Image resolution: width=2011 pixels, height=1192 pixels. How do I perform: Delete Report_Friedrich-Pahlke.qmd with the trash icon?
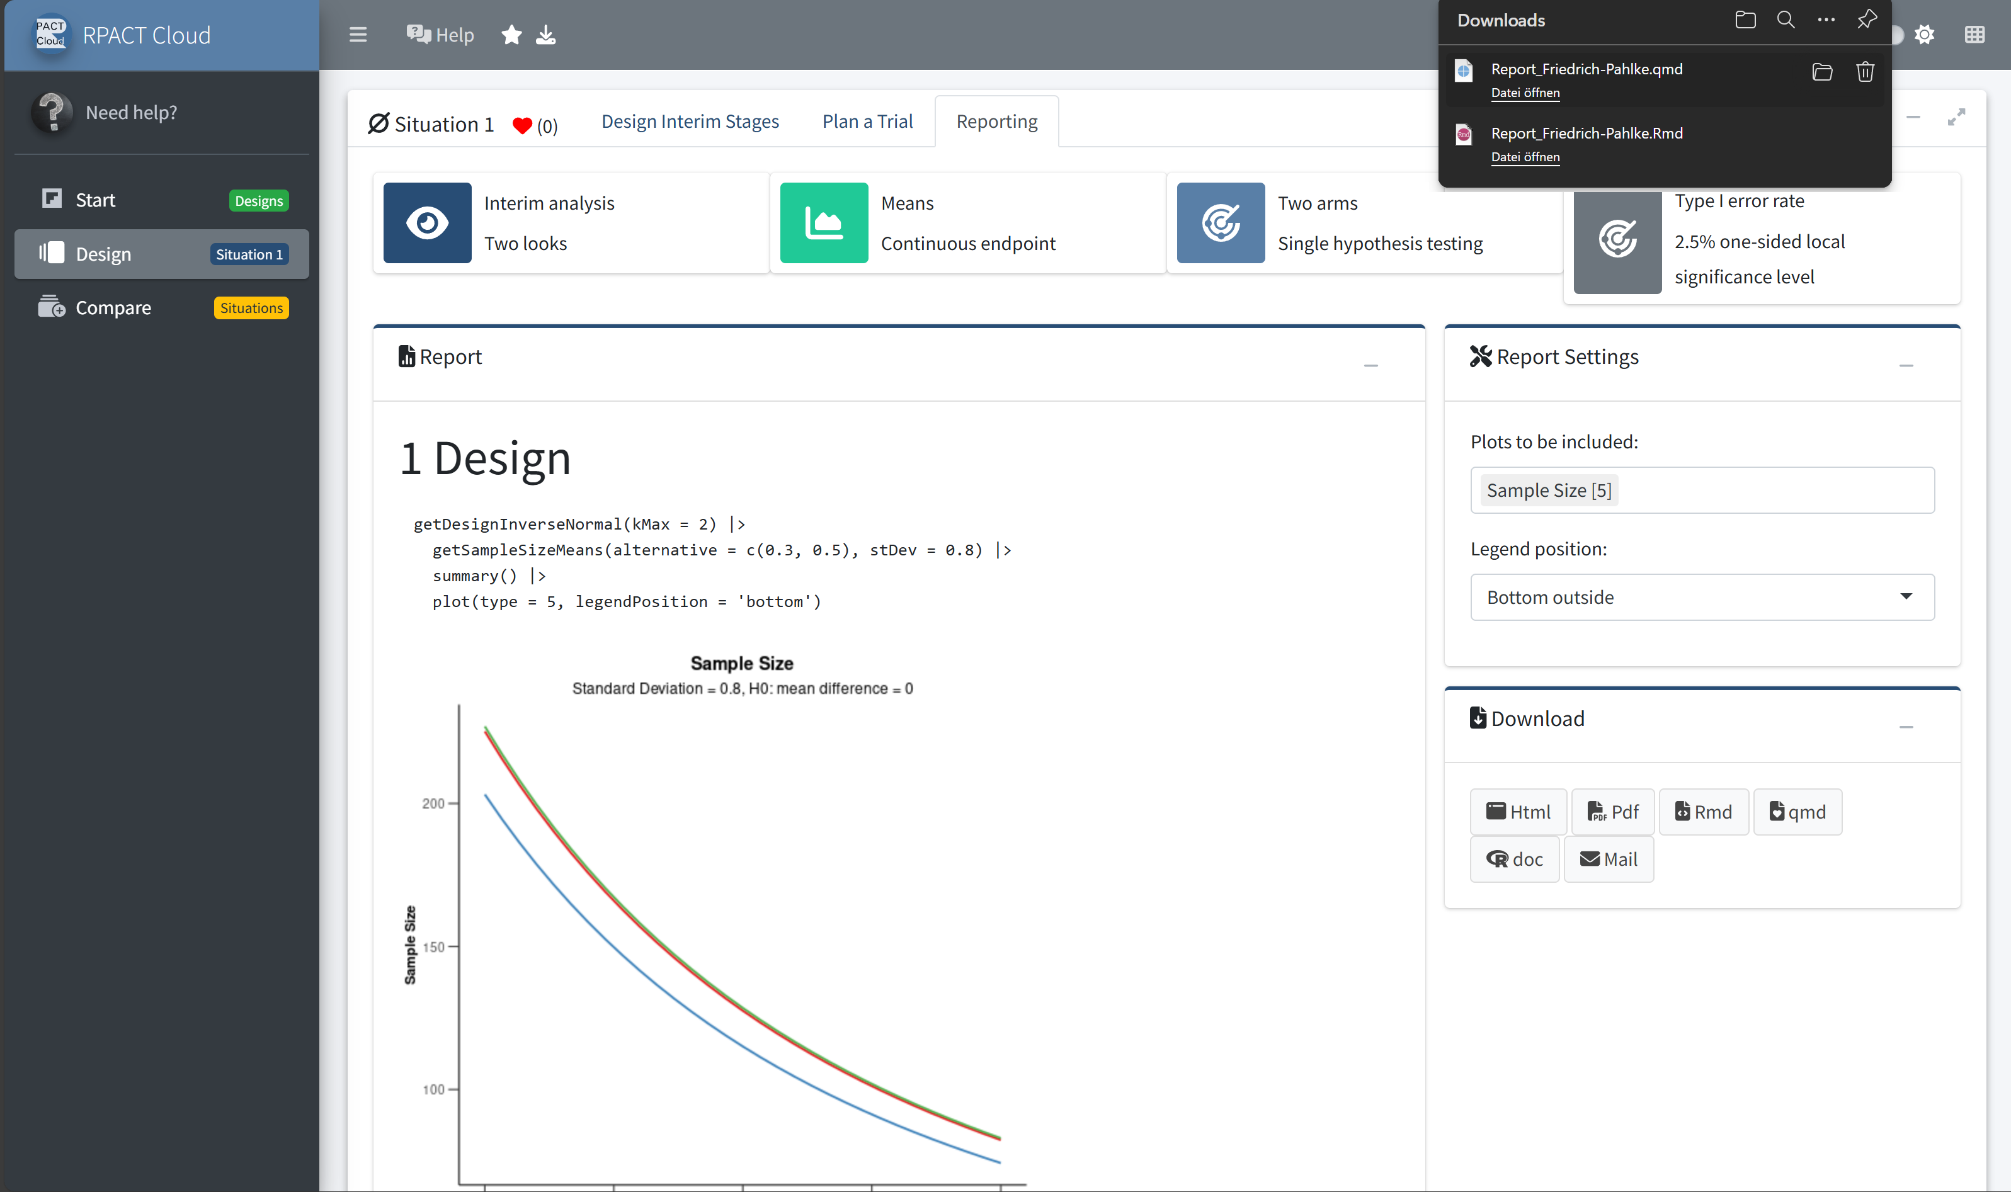pyautogui.click(x=1865, y=72)
